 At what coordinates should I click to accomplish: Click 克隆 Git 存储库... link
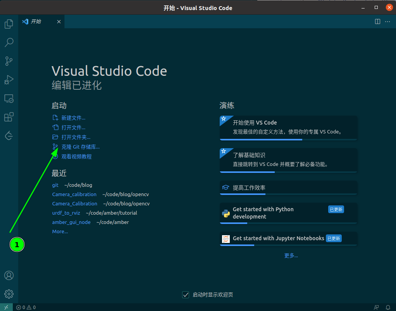81,147
